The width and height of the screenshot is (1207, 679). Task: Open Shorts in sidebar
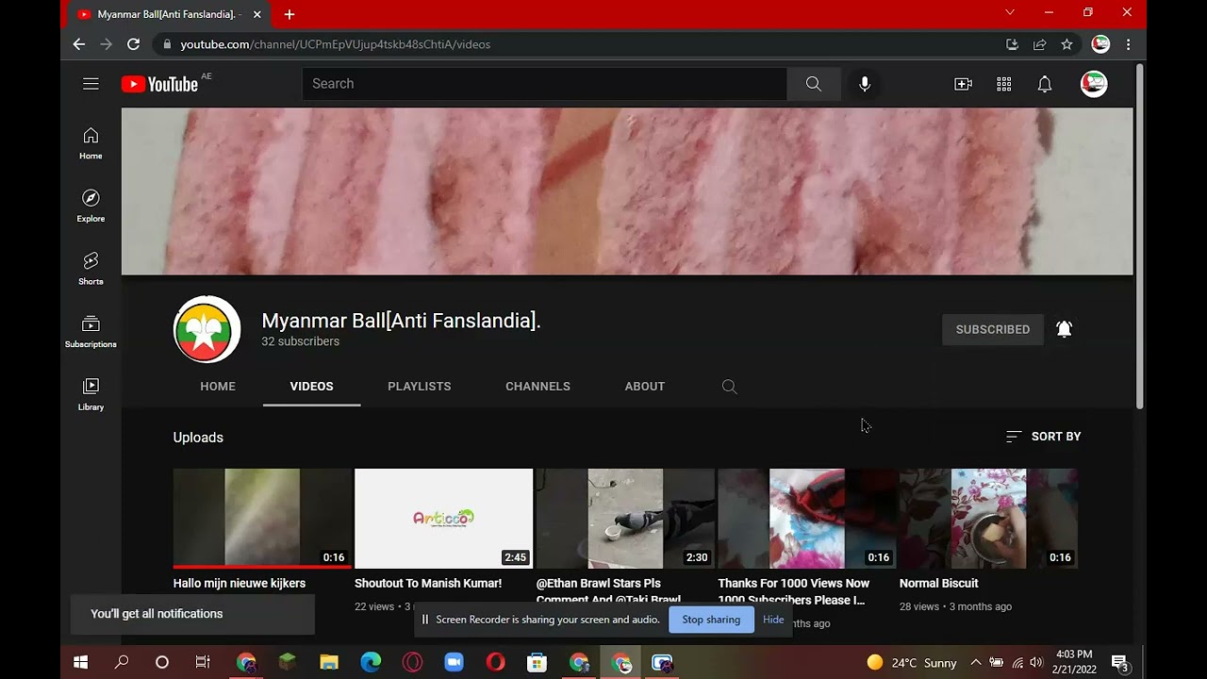coord(91,269)
